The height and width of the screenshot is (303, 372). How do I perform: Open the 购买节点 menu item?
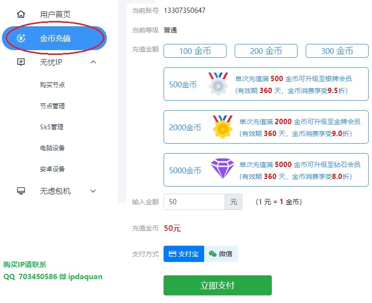tap(52, 85)
